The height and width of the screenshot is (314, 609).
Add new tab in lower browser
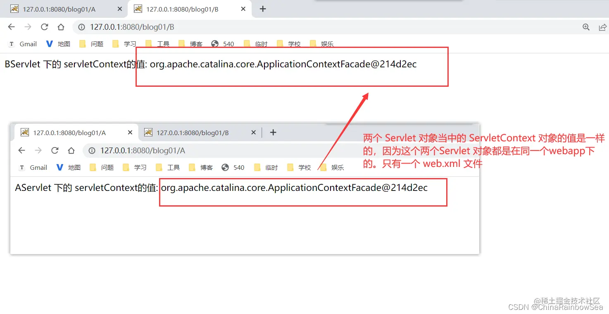[273, 133]
